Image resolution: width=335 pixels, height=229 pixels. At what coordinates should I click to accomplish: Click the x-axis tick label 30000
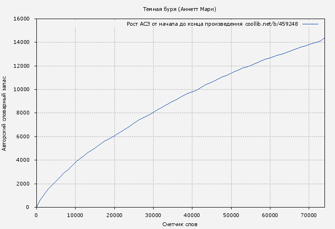click(x=153, y=215)
